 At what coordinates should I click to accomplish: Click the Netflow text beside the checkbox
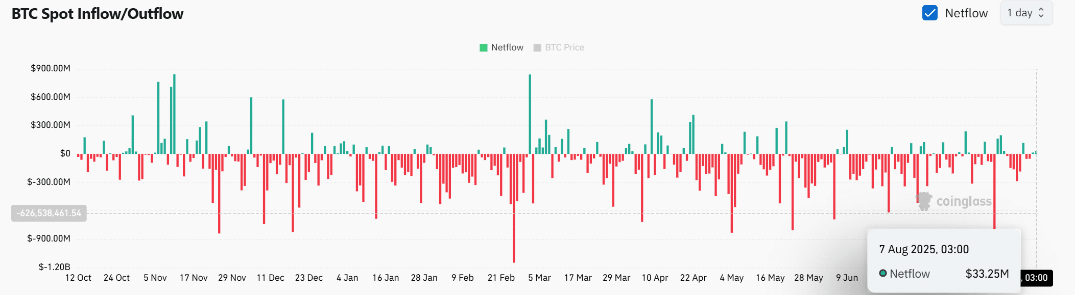(x=966, y=13)
